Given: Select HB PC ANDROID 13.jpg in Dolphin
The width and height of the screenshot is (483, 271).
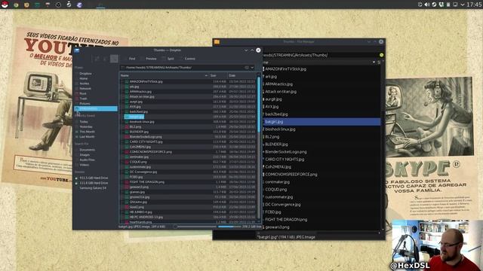Looking at the screenshot, I should [146, 217].
